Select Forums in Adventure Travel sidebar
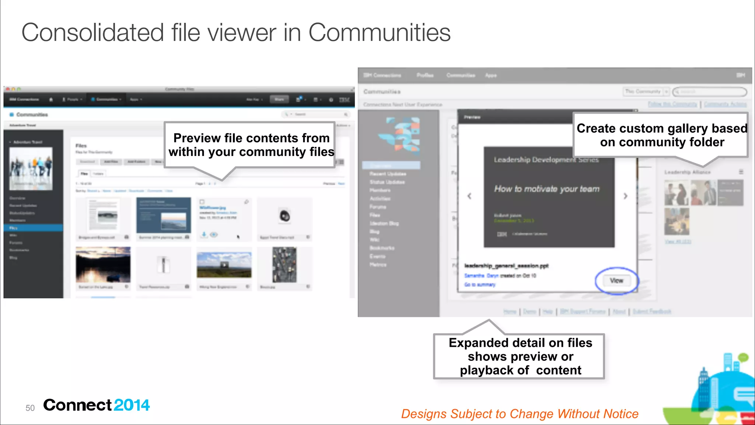755x425 pixels. click(16, 243)
